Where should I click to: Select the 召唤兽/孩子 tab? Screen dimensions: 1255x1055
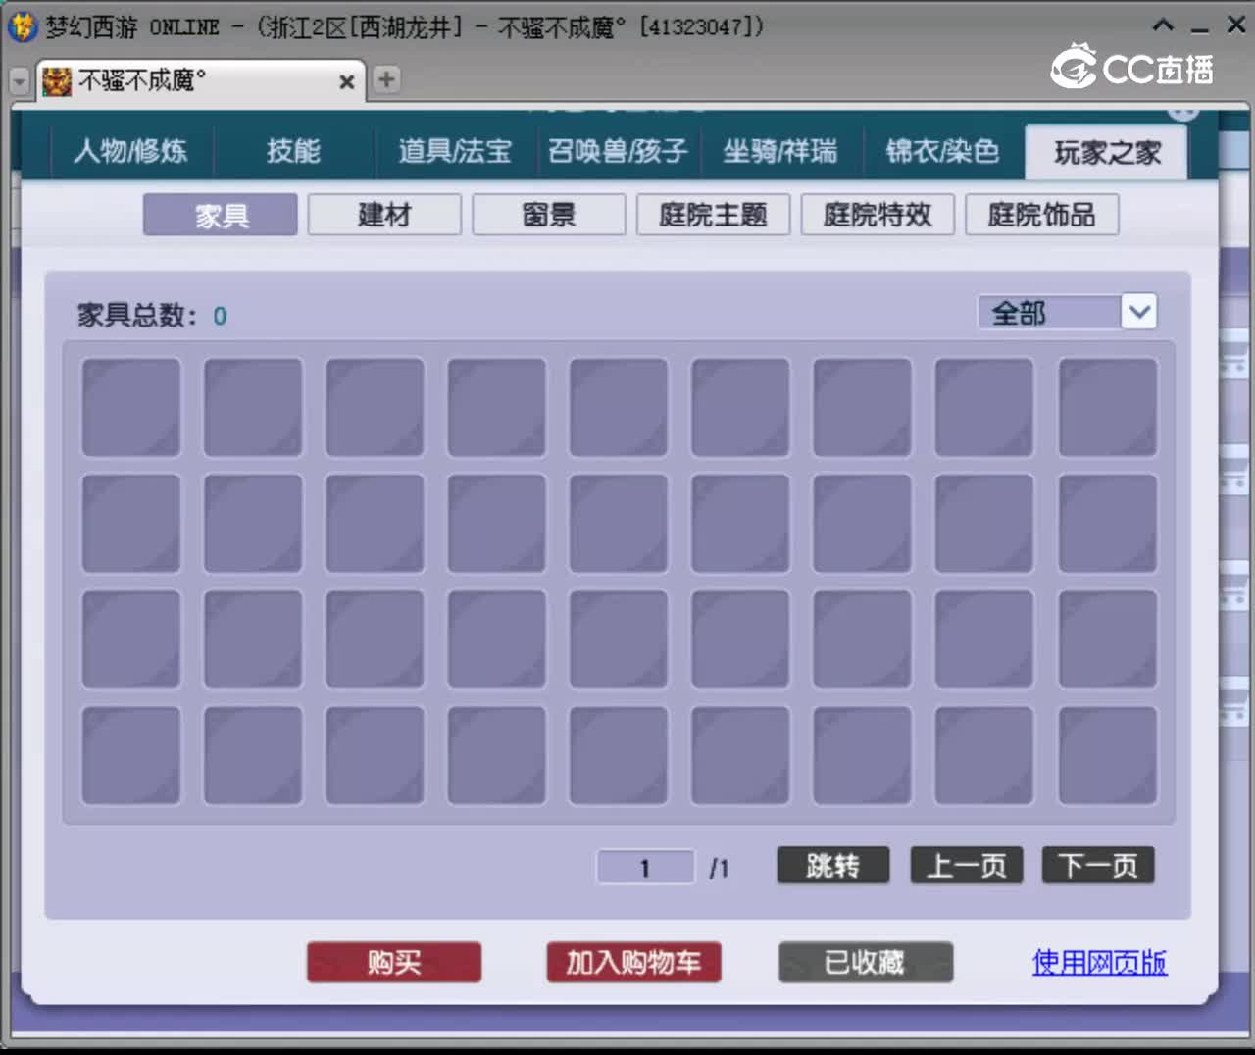(x=618, y=151)
